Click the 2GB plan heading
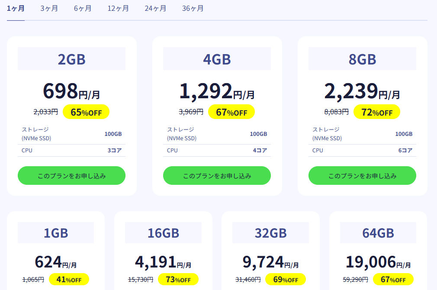The height and width of the screenshot is (290, 437). pyautogui.click(x=71, y=59)
